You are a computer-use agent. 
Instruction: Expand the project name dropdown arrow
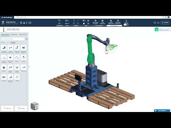click(18, 22)
